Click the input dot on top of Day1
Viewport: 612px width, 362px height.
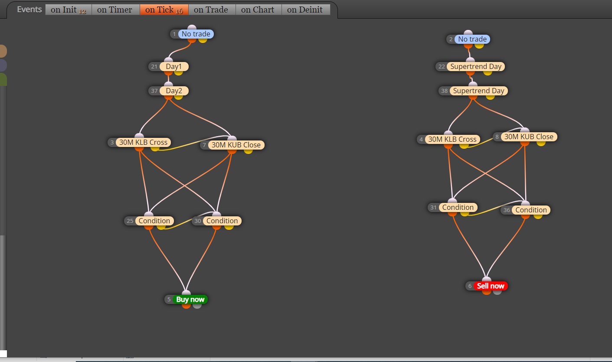click(168, 61)
